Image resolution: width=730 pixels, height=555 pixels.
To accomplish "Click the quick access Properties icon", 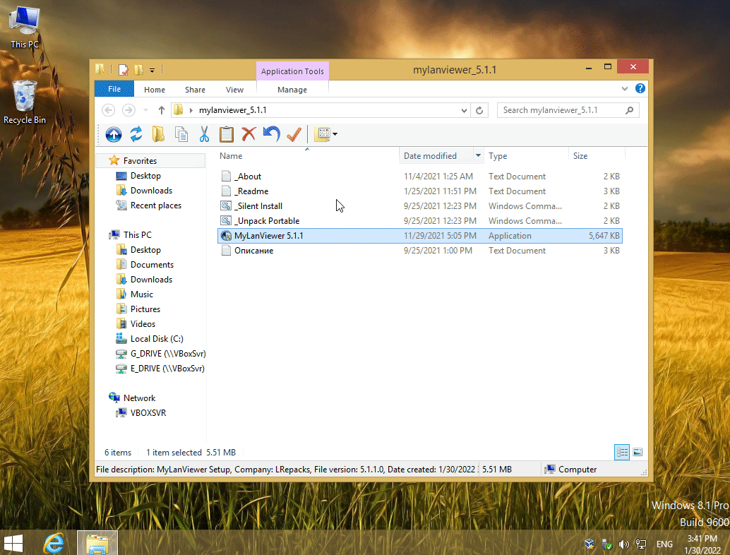I will pyautogui.click(x=124, y=70).
